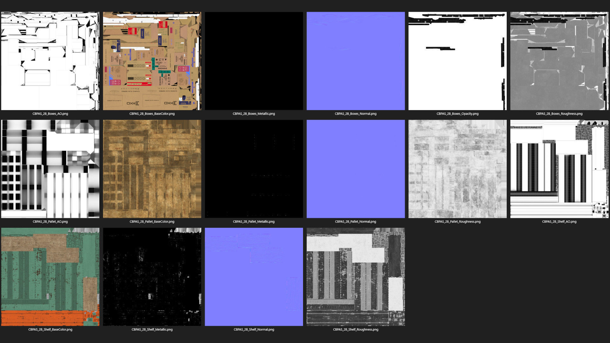Select the Pallet Normal map thumbnail
The image size is (610, 343).
pos(356,169)
